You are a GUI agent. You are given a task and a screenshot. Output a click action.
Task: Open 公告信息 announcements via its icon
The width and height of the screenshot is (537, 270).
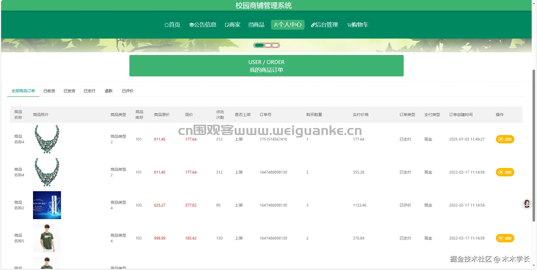tap(192, 25)
